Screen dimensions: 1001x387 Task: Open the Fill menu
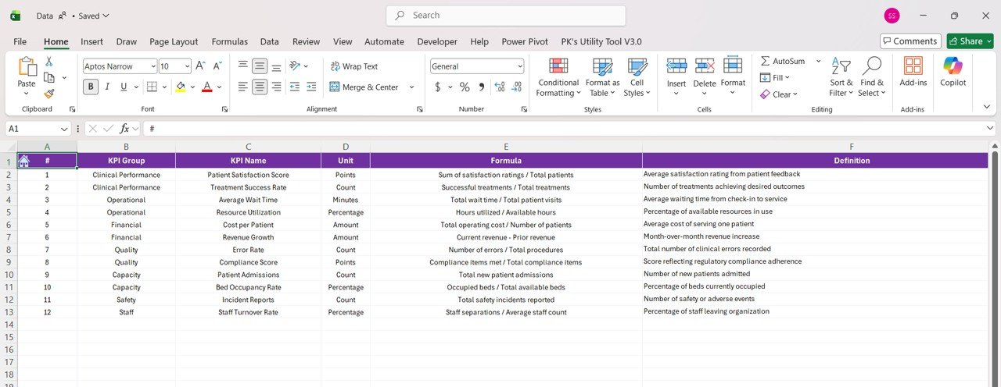point(775,77)
